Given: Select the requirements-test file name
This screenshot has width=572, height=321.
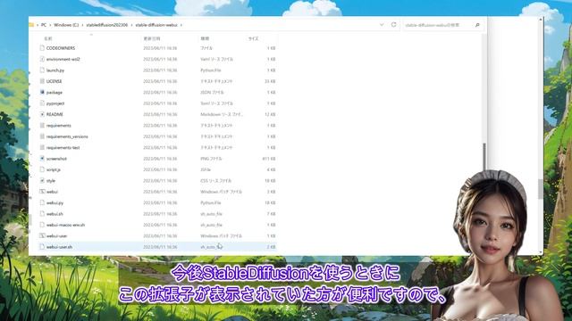Looking at the screenshot, I should (63, 147).
